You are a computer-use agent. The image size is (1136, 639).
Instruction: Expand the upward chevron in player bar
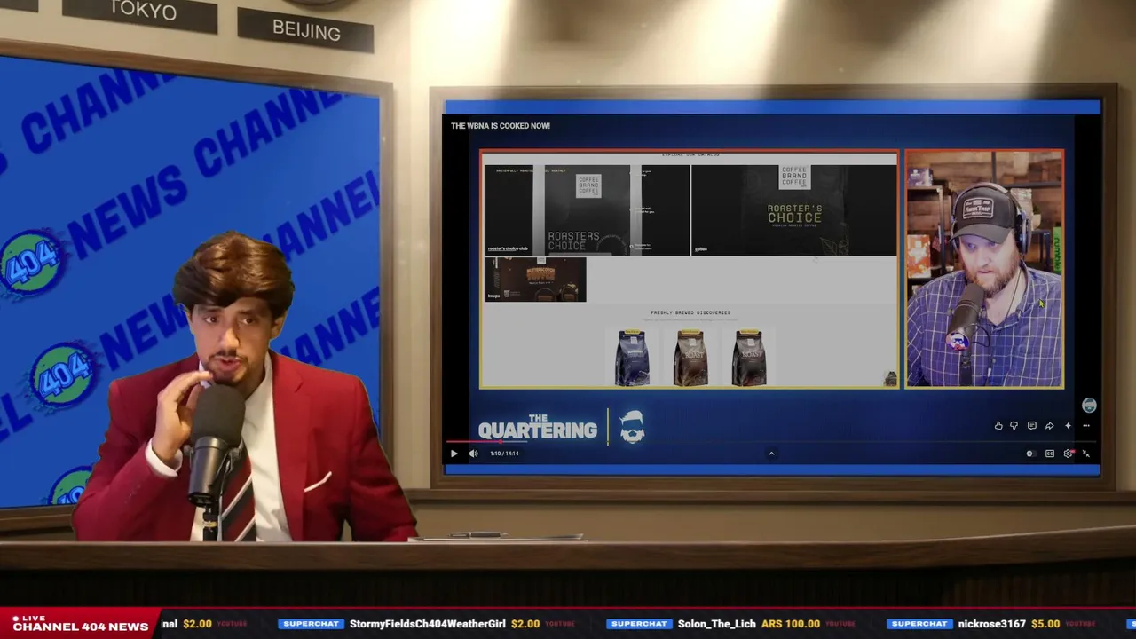point(771,454)
